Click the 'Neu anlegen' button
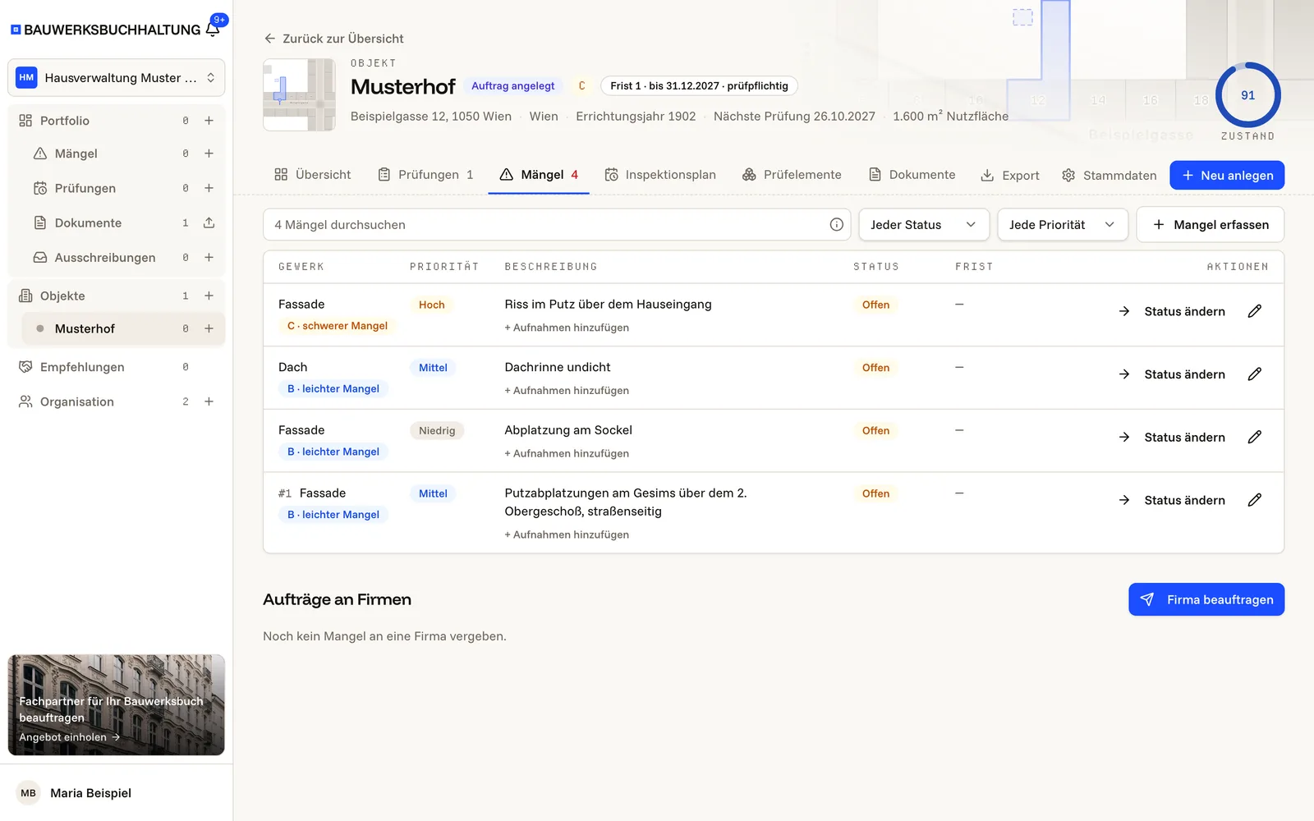The height and width of the screenshot is (821, 1314). [1227, 175]
